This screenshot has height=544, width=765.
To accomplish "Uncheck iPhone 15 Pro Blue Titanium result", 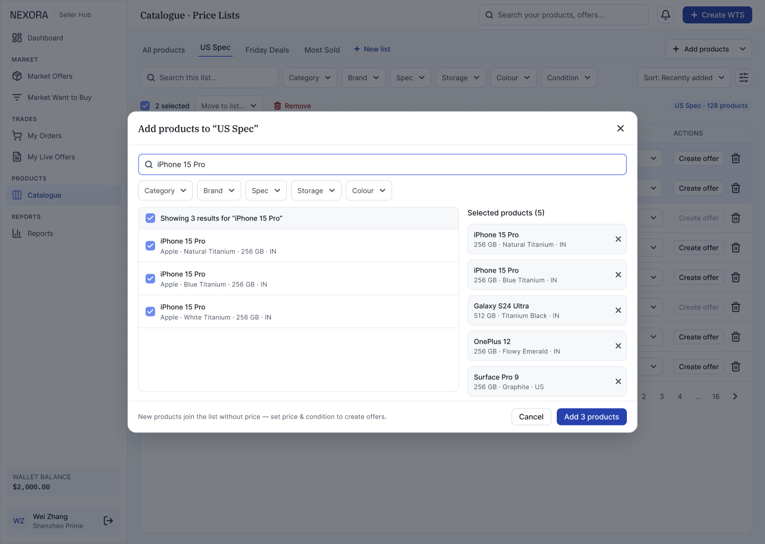I will coord(150,278).
